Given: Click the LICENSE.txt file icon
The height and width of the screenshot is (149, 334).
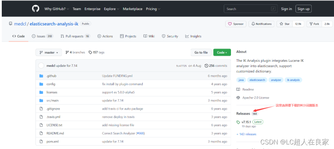Looking at the screenshot, I should (x=41, y=125).
